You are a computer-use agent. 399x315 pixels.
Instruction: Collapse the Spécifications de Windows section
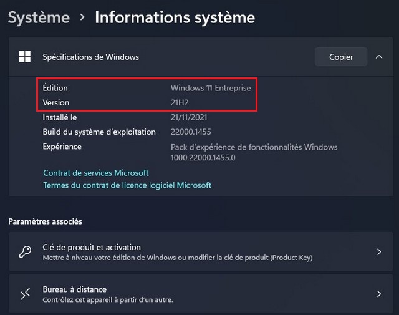379,57
